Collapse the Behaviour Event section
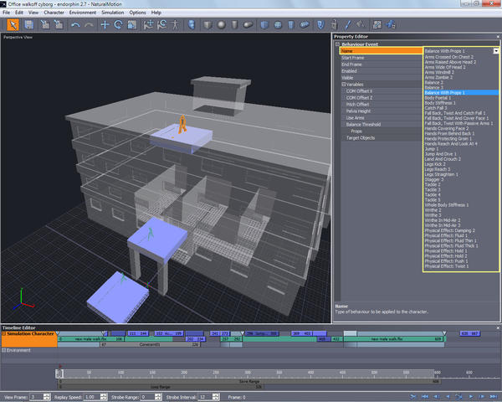The height and width of the screenshot is (402, 502). [337, 44]
